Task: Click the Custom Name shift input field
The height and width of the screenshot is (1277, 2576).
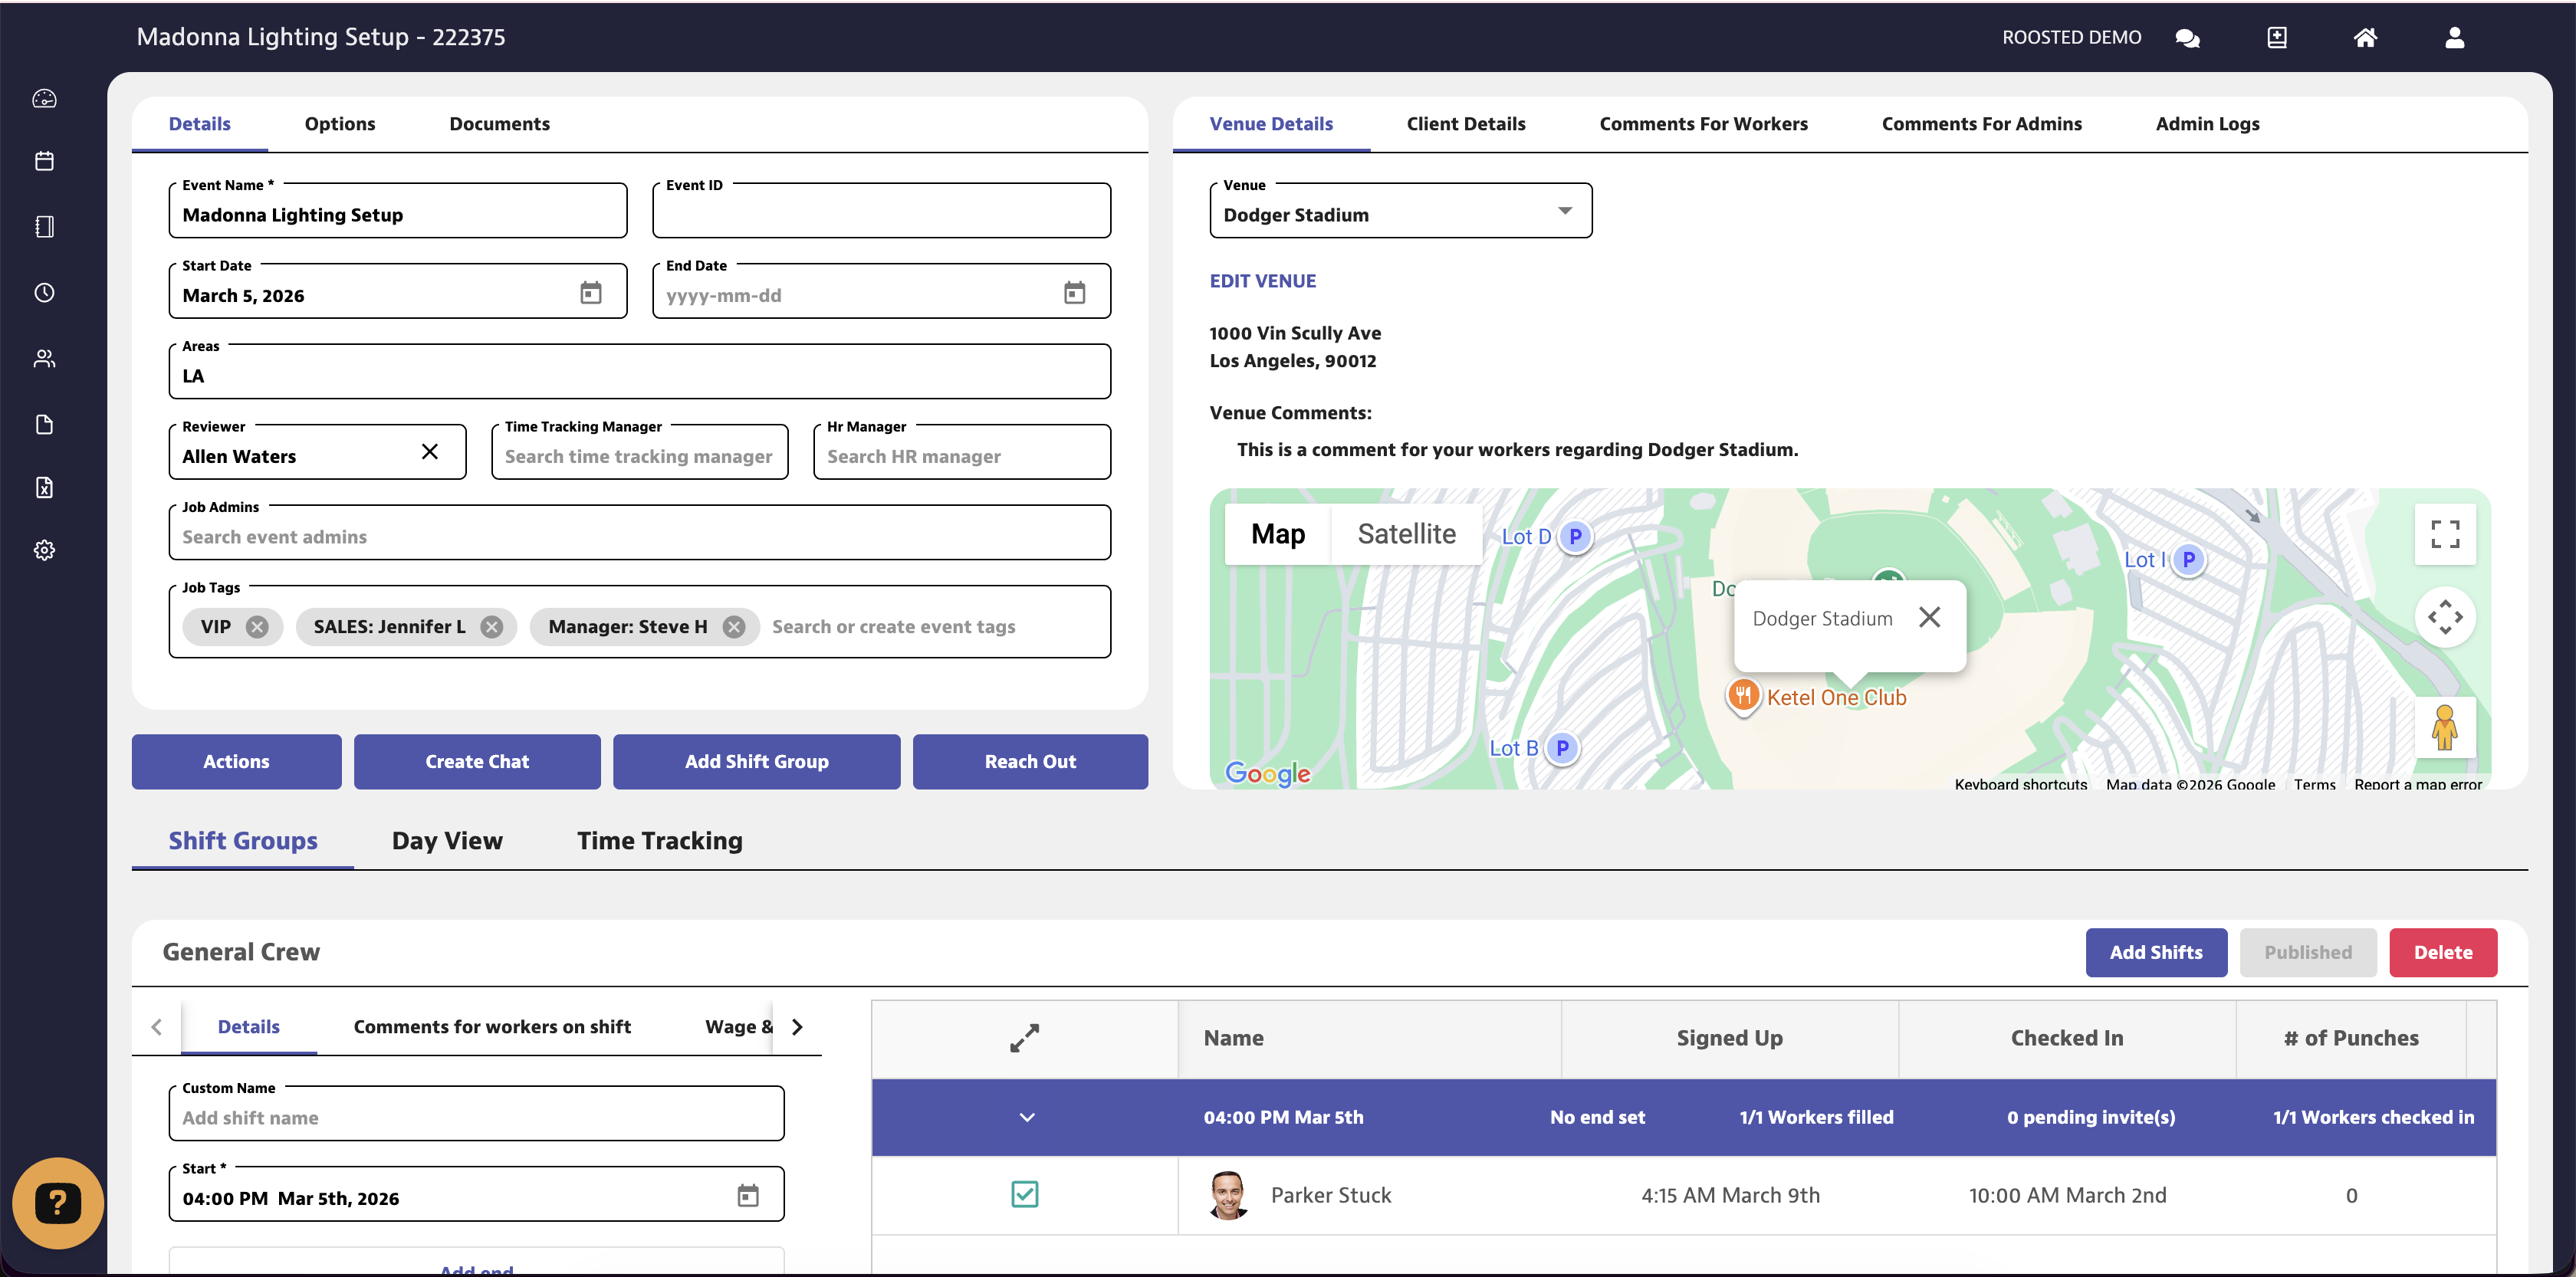Action: click(476, 1118)
